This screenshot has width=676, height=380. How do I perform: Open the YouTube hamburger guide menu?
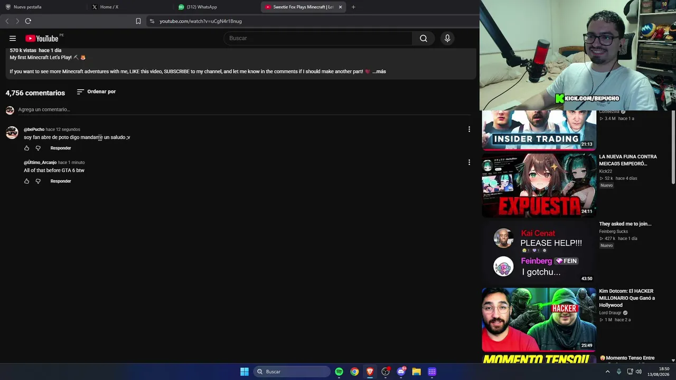pyautogui.click(x=13, y=38)
